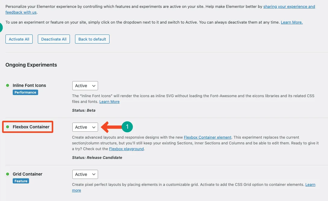Viewport: 328px width, 201px height.
Task: Open the Learn More link in the intro paragraph
Action: point(292,22)
